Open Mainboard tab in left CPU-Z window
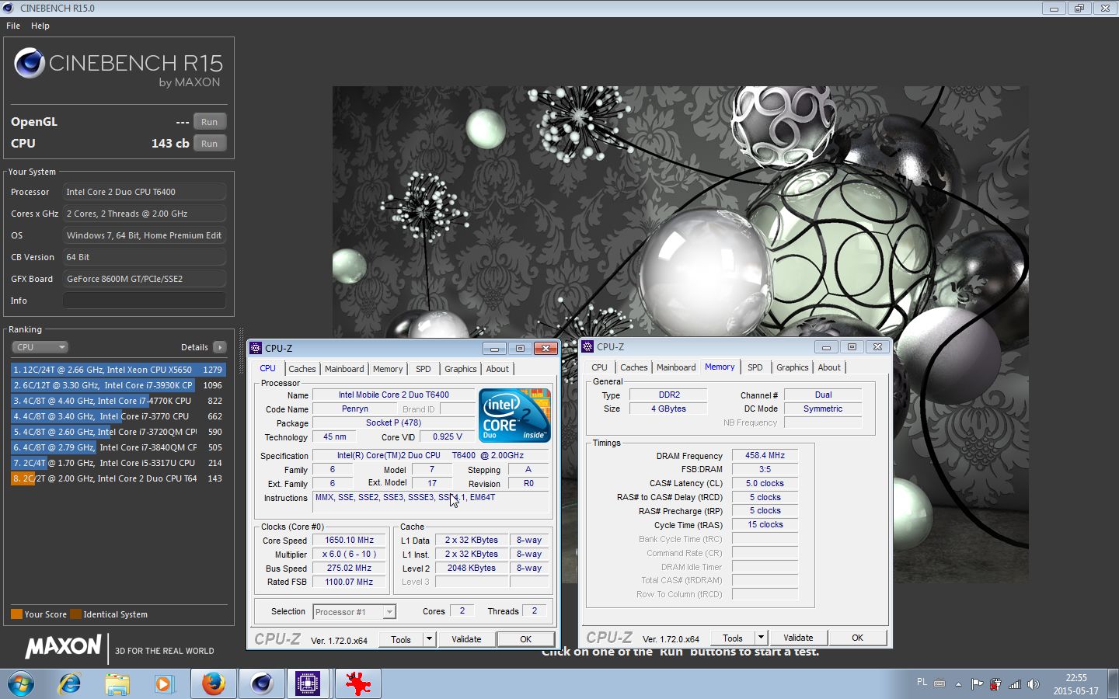 pos(344,369)
